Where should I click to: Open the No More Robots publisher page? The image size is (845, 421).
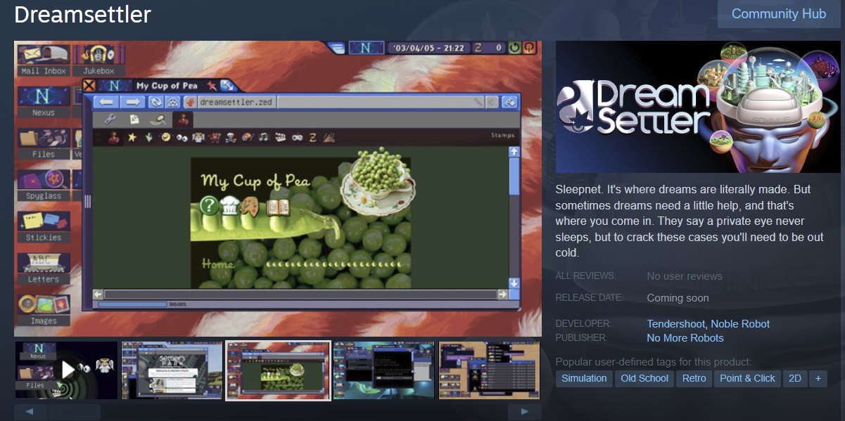click(x=685, y=338)
